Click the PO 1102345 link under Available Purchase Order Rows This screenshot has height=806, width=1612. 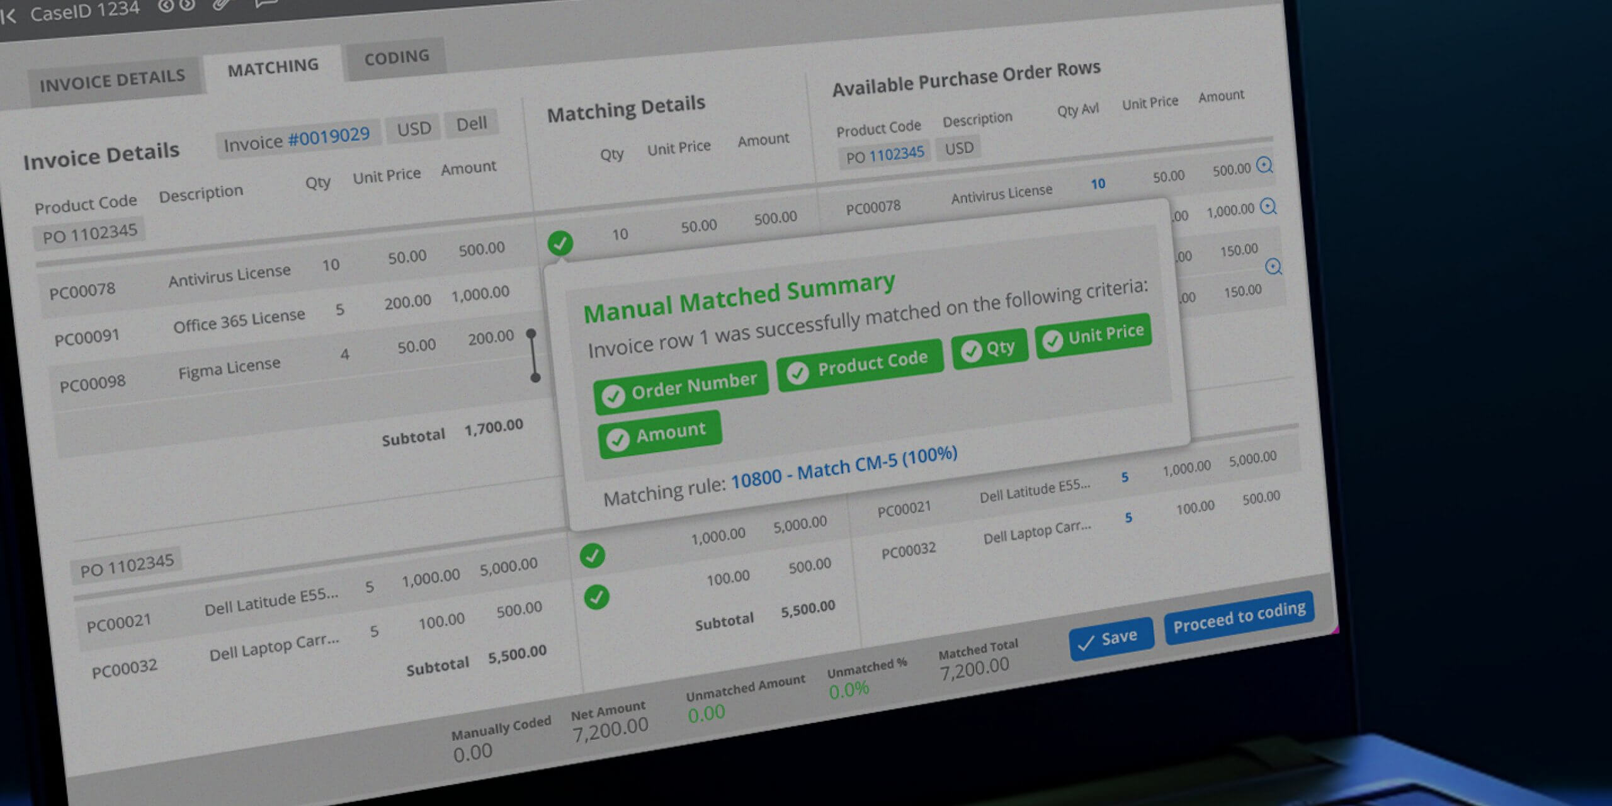pos(896,154)
